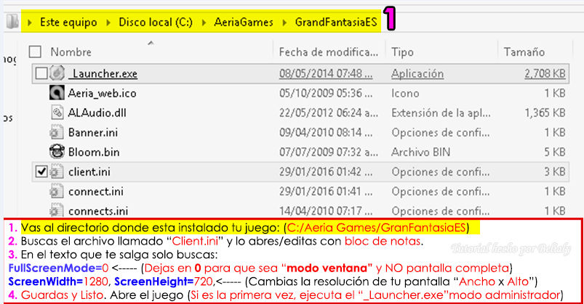Click the Banner.ini gear file icon
584x304 pixels.
pyautogui.click(x=57, y=132)
